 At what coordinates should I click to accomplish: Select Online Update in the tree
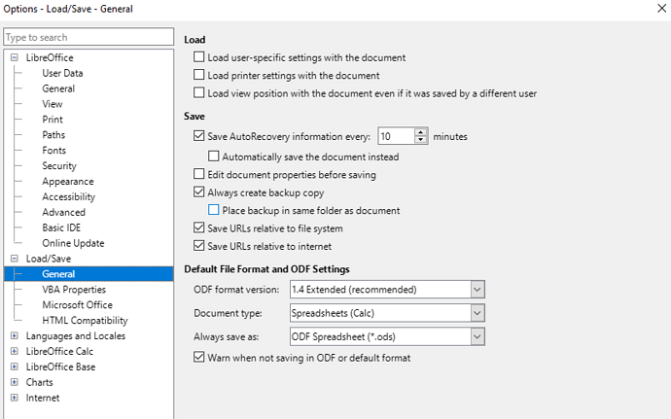point(73,243)
